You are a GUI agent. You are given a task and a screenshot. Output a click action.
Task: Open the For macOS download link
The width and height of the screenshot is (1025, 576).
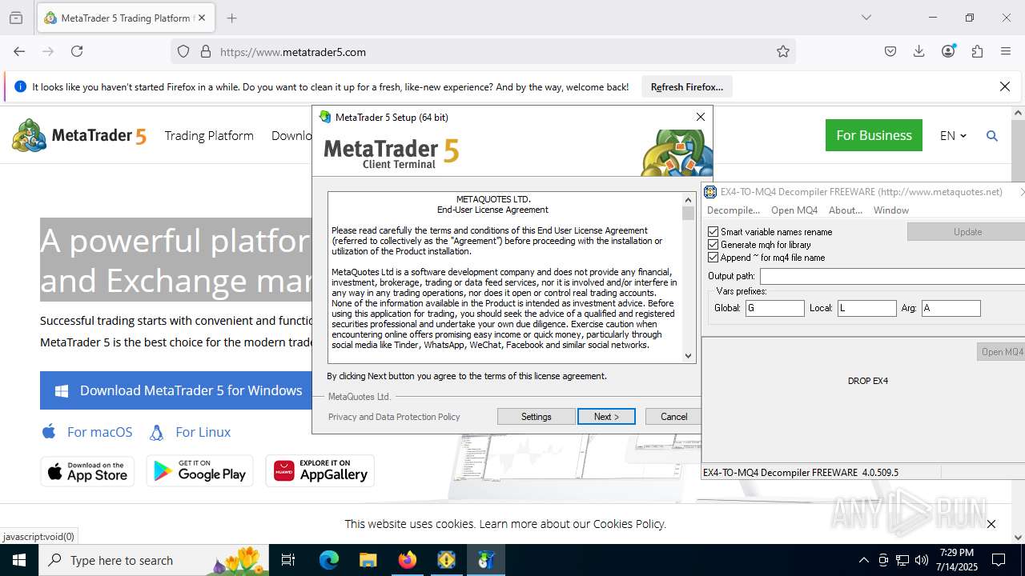(x=87, y=432)
